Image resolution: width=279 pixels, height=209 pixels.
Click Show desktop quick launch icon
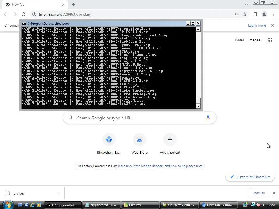tap(20, 205)
